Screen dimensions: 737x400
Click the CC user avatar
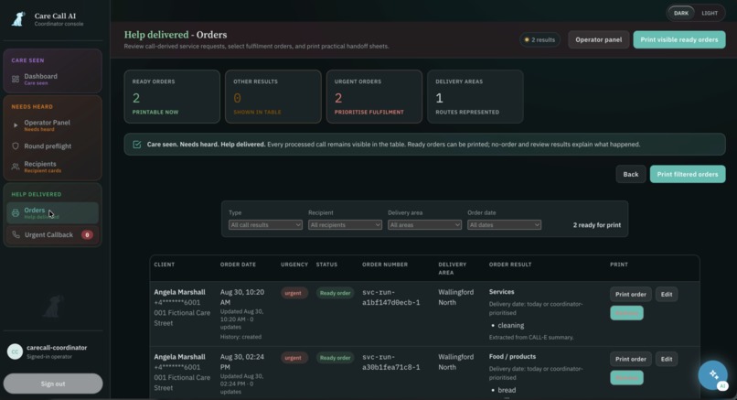[x=15, y=351]
